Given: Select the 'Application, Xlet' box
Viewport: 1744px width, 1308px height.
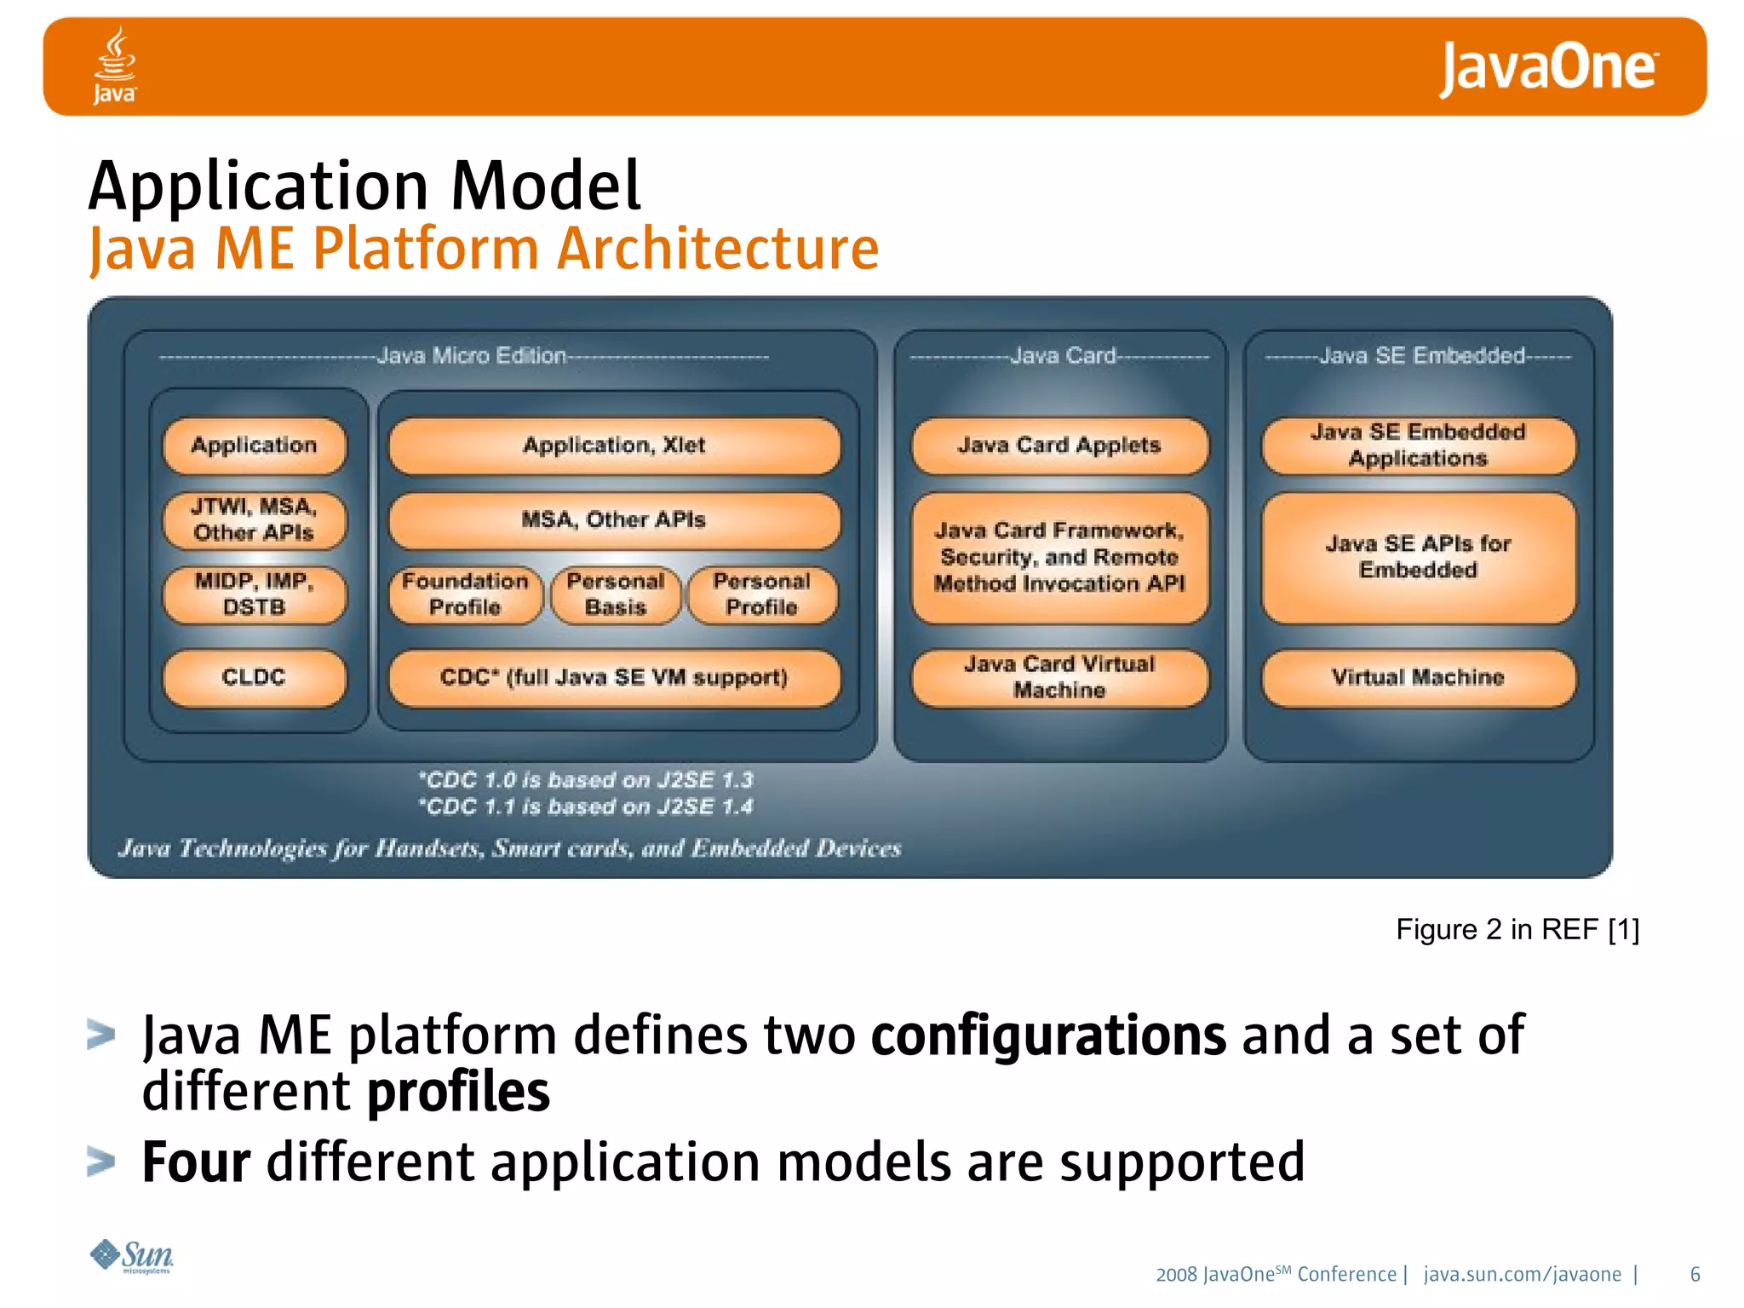Looking at the screenshot, I should (x=614, y=445).
